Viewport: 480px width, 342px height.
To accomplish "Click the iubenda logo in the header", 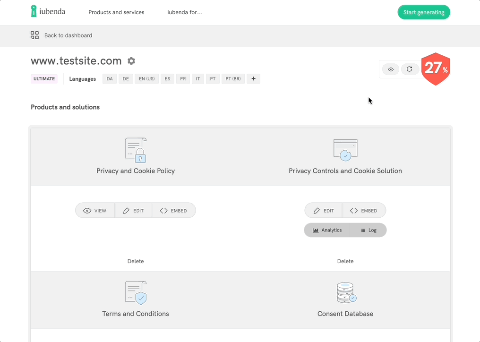I will 47,11.
